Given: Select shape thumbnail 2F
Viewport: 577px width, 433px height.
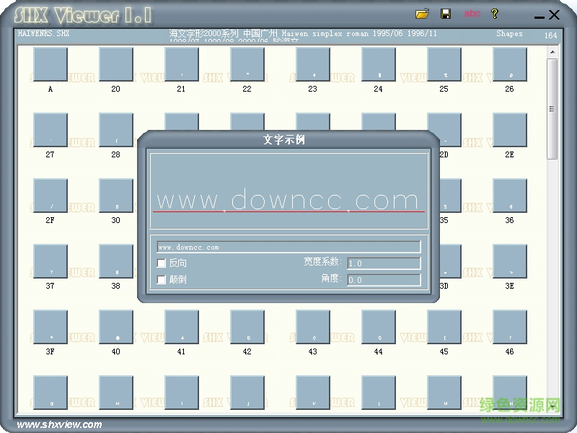Looking at the screenshot, I should 50,196.
